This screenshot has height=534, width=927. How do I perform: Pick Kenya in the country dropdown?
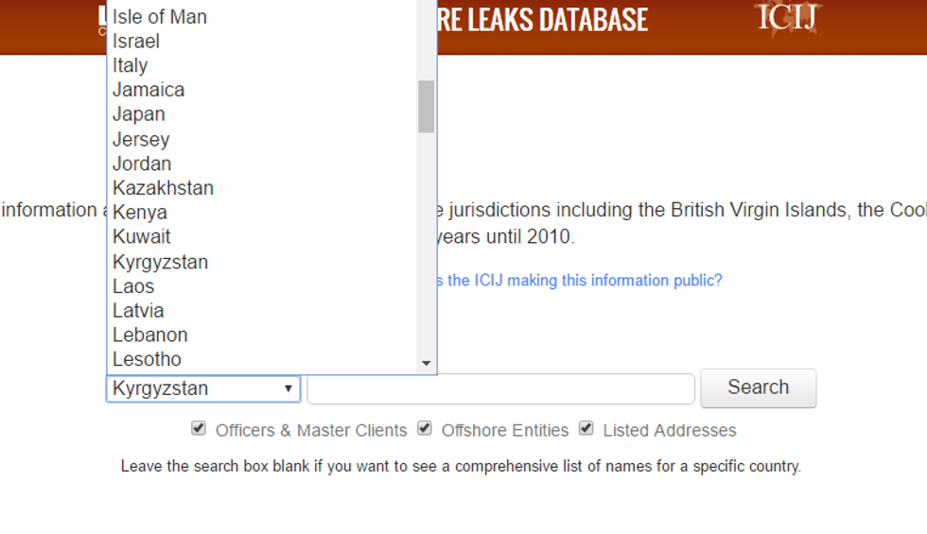tap(140, 213)
